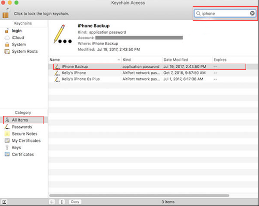Image resolution: width=259 pixels, height=206 pixels.
Task: Click the Name column sort arrow
Action: point(119,60)
